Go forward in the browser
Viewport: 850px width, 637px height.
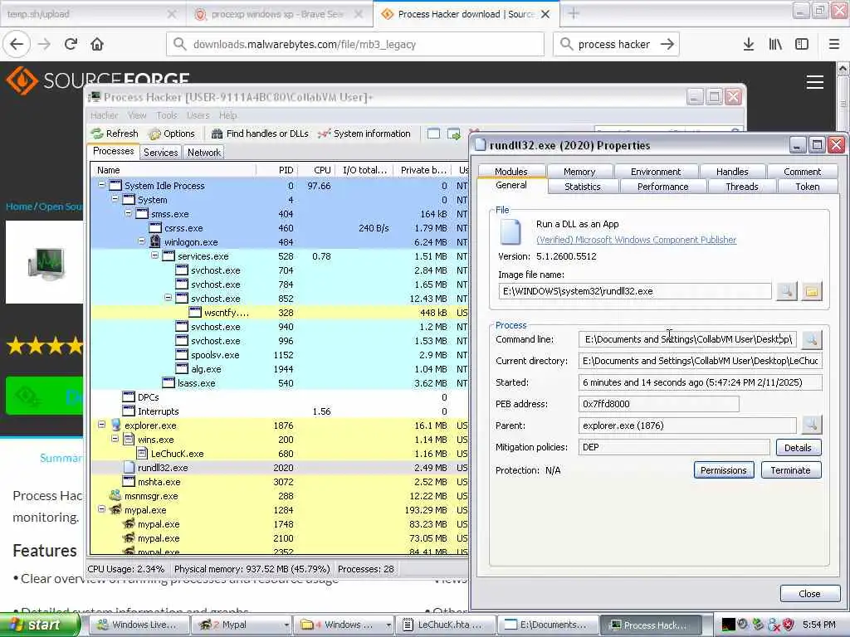45,44
